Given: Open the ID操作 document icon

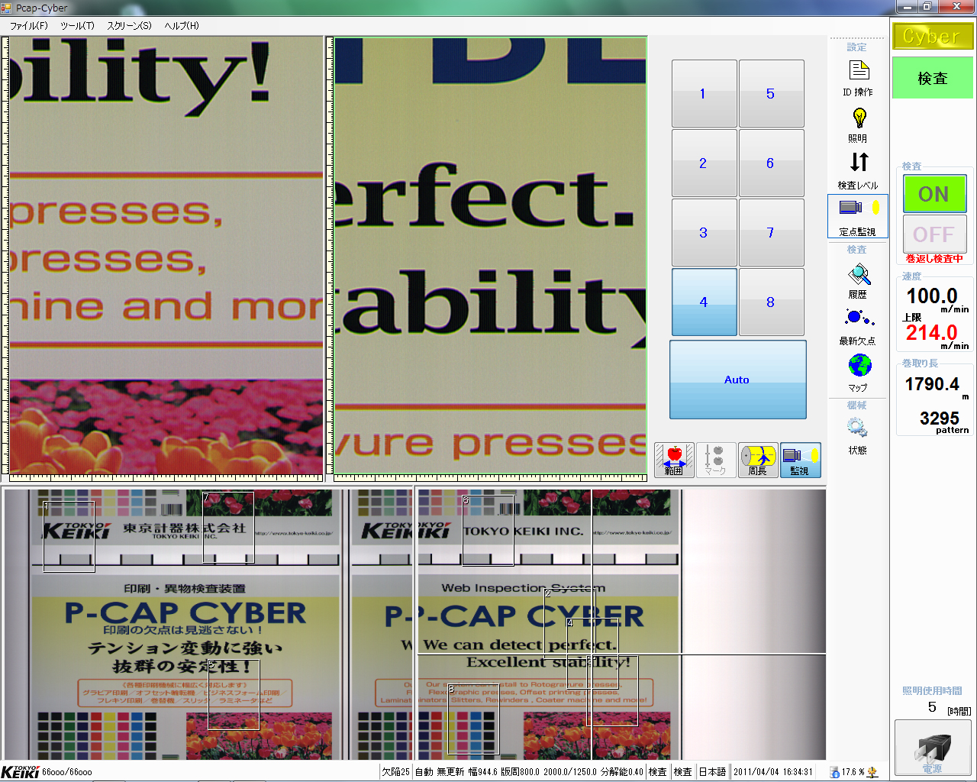Looking at the screenshot, I should (x=859, y=71).
